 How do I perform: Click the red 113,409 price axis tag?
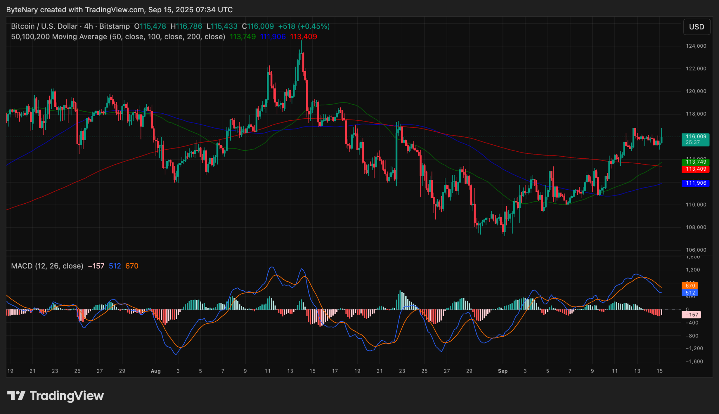(x=695, y=169)
